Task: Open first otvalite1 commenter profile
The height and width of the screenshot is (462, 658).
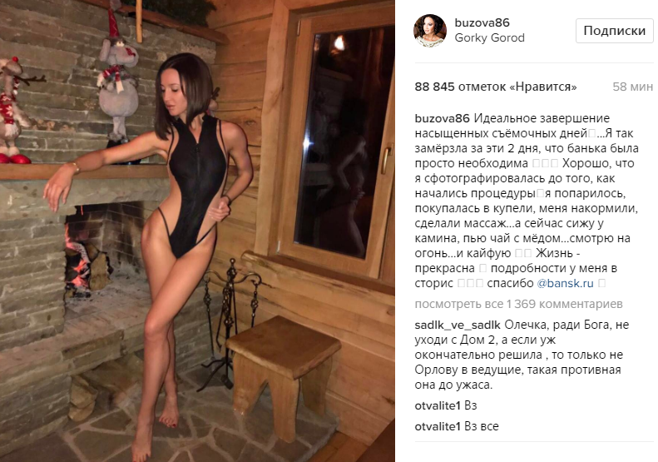Action: click(x=438, y=405)
